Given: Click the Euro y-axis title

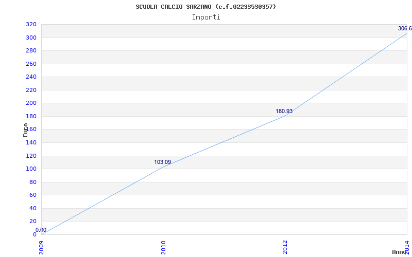Looking at the screenshot, I should pyautogui.click(x=25, y=130).
